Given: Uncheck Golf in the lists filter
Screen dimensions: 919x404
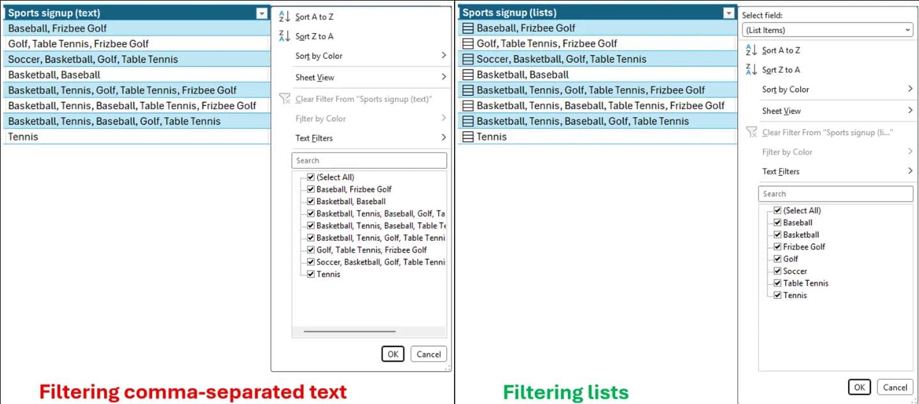Looking at the screenshot, I should click(778, 258).
